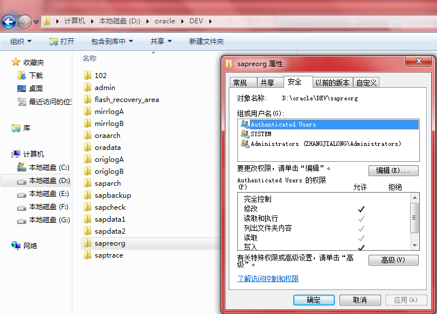This screenshot has width=437, height=314.
Task: Select Authenticated Users in group list
Action: pyautogui.click(x=329, y=124)
